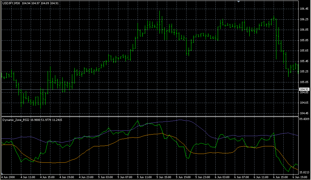Click the 15.8213 indicator scale minimum
Screen dimensions: 311x180
click(305, 172)
